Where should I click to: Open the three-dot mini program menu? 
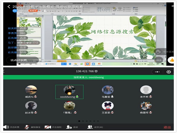pyautogui.click(x=155, y=72)
